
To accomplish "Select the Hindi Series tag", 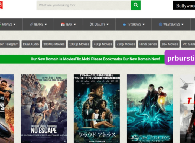I will click(148, 44).
